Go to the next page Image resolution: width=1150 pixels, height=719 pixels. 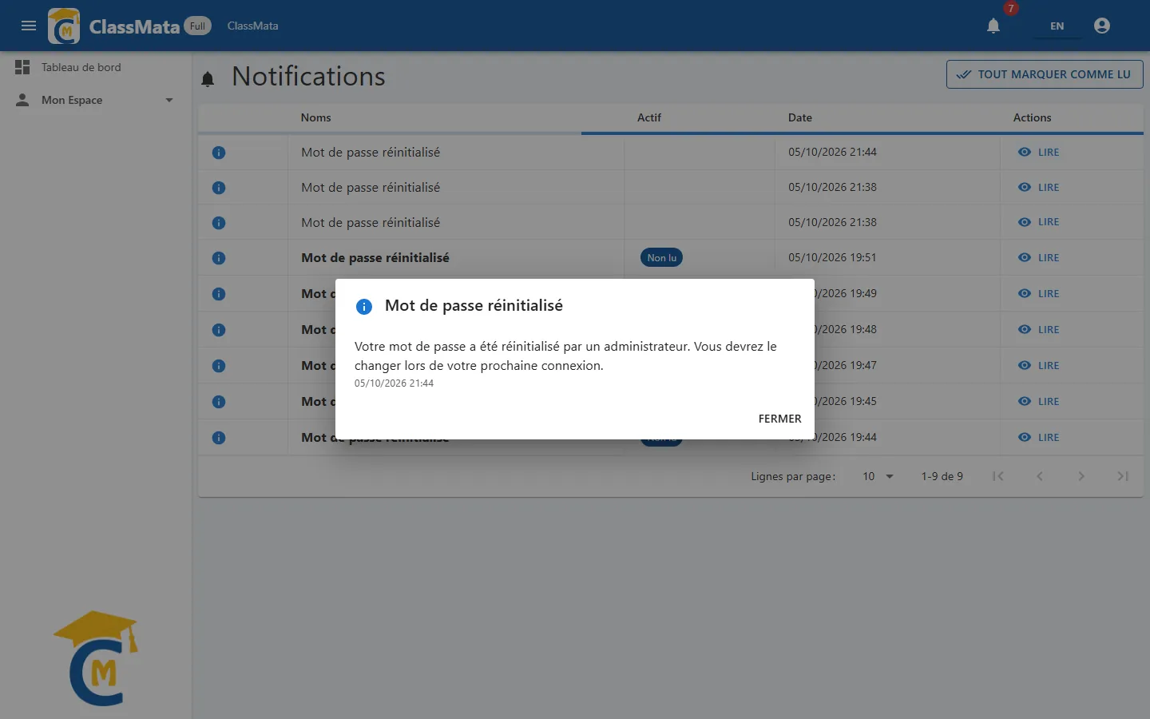[x=1081, y=476]
